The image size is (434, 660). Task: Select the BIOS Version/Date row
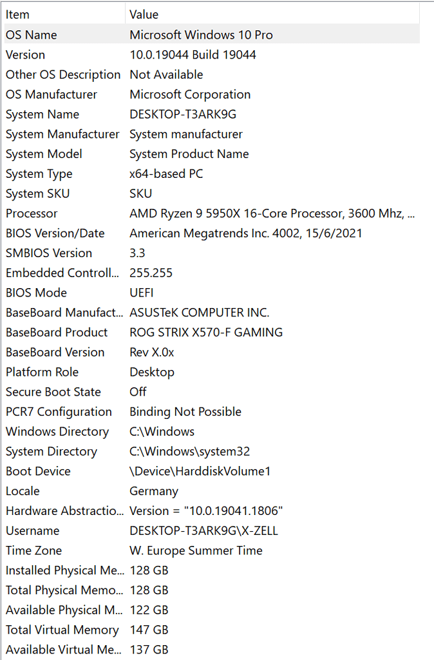coord(212,233)
